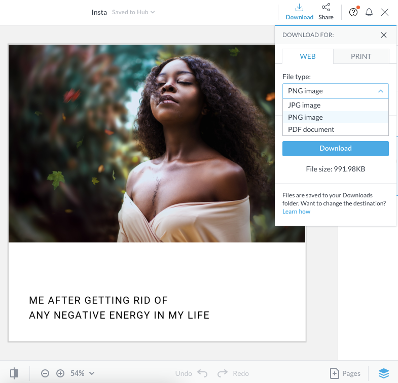Open the Layers stack icon
This screenshot has height=383, width=398.
point(383,373)
